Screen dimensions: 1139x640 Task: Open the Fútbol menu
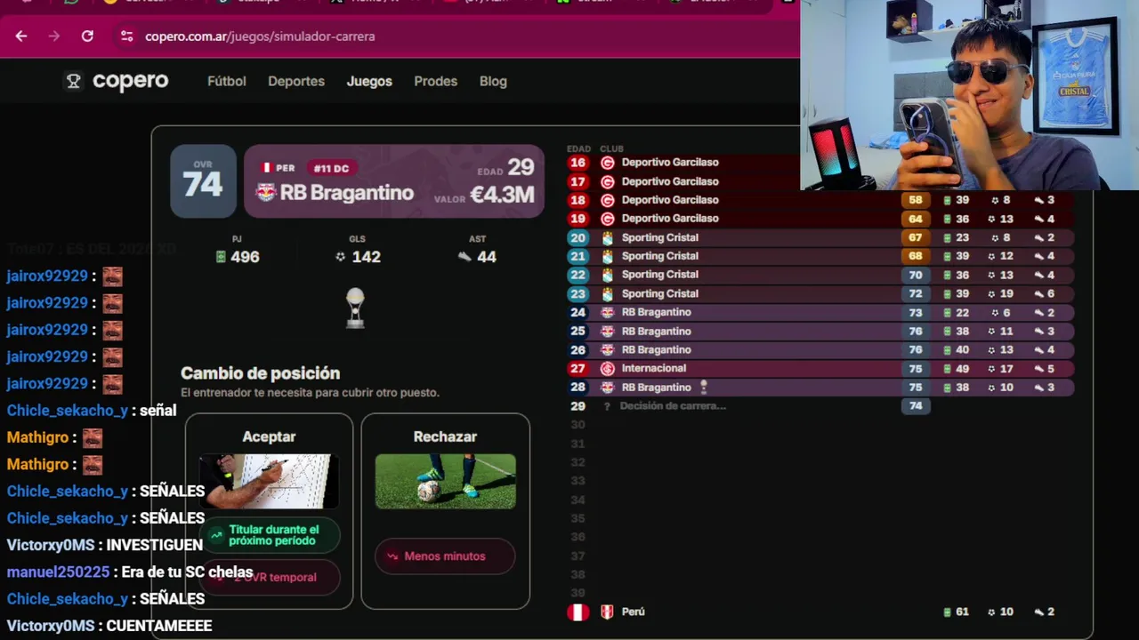[x=227, y=81]
